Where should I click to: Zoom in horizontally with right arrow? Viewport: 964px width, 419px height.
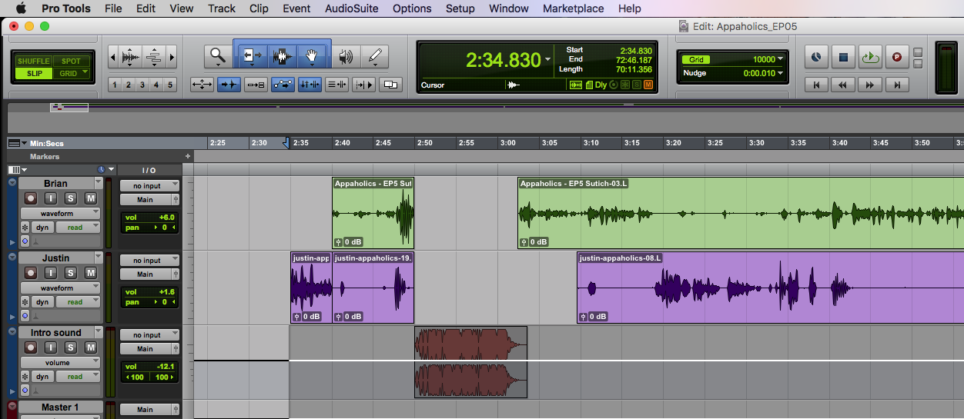click(172, 57)
